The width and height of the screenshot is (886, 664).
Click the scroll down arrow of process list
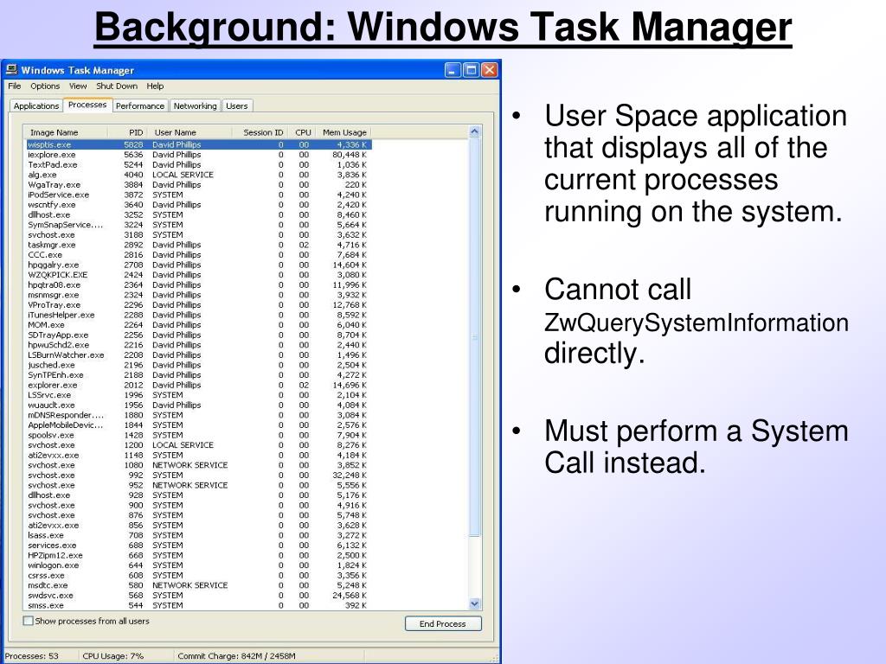475,603
